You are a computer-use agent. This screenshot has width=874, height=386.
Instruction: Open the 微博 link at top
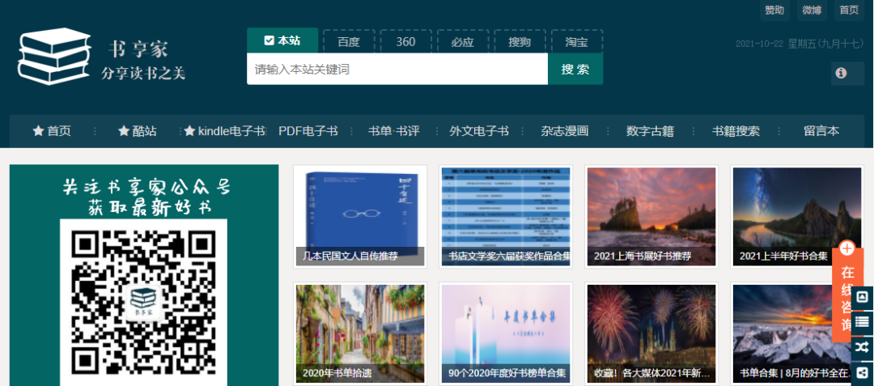coord(812,10)
